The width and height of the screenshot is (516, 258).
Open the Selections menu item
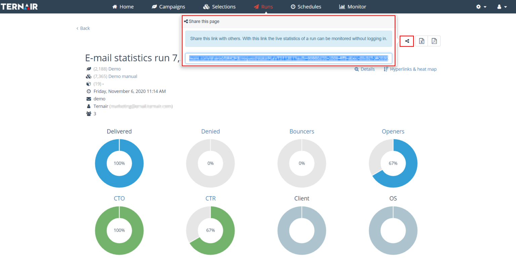click(x=219, y=7)
